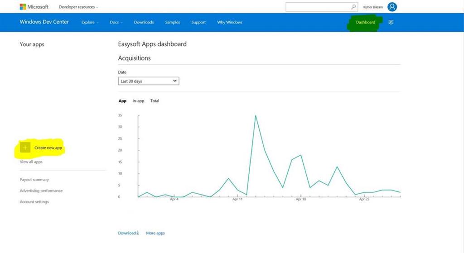The width and height of the screenshot is (464, 253).
Task: Expand the Explore menu
Action: coord(90,22)
